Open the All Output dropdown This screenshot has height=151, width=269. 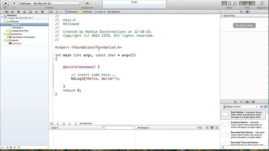click(143, 128)
